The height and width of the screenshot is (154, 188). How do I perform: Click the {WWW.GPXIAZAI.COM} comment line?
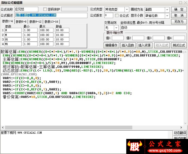19,74
